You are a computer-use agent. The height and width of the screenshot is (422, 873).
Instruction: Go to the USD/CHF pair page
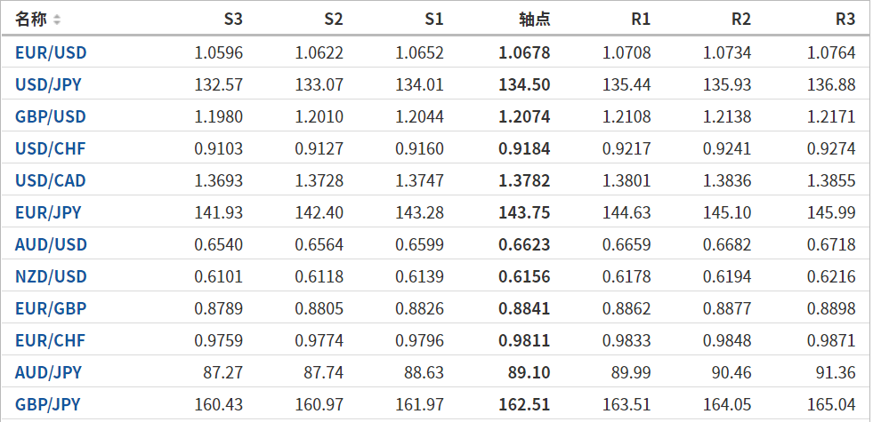tap(51, 148)
